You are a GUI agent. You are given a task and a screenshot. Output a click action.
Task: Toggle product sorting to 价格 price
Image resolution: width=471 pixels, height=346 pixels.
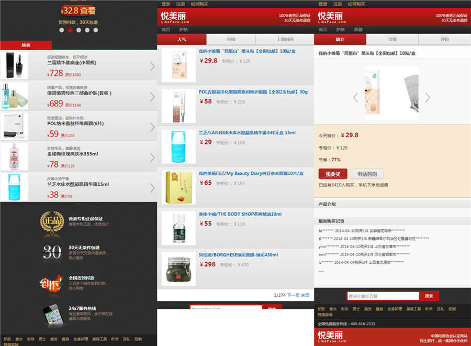[231, 38]
